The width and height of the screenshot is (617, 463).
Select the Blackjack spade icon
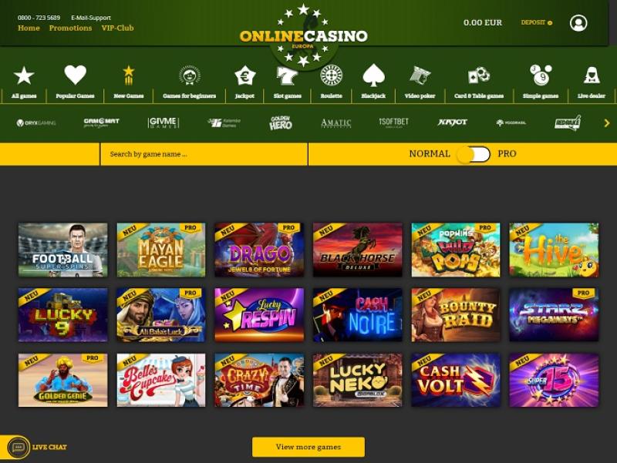pyautogui.click(x=373, y=75)
